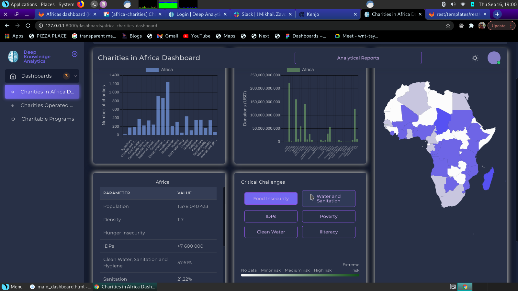Image resolution: width=518 pixels, height=291 pixels.
Task: Click the sidebar collapse circle icon
Action: pyautogui.click(x=74, y=54)
